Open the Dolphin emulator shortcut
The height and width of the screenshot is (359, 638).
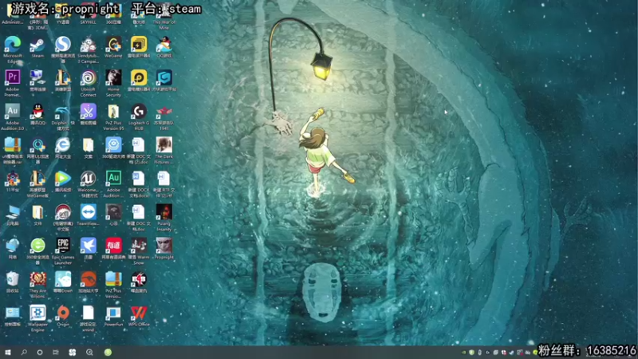[x=63, y=112]
